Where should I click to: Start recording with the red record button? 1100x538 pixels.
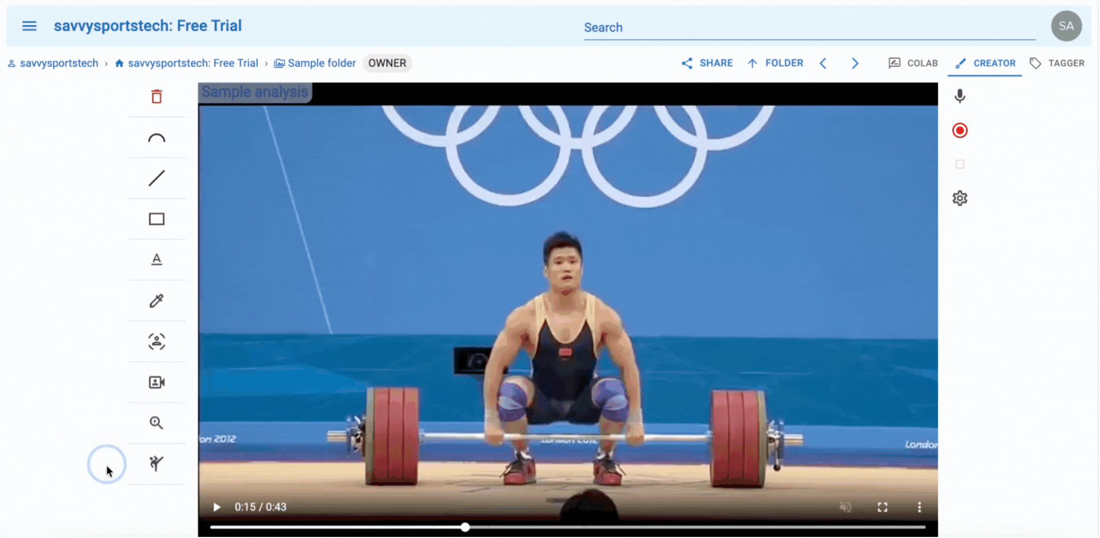tap(960, 130)
